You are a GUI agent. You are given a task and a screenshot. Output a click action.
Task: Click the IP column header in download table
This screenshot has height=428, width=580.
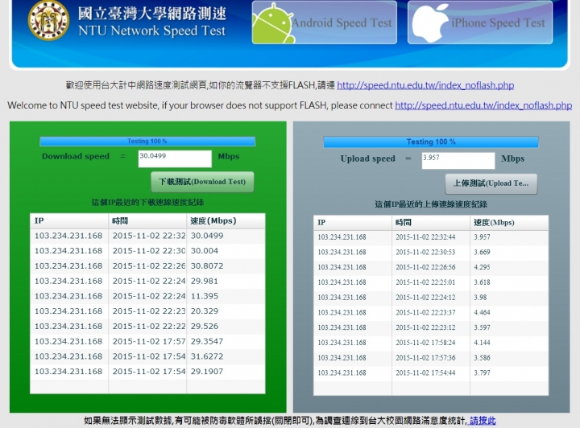tap(69, 220)
